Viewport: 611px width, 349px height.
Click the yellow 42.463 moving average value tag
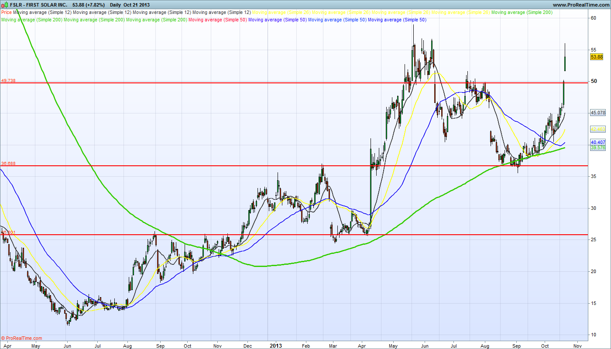[598, 129]
